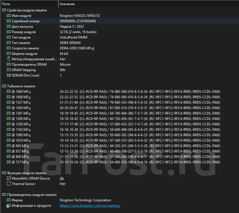Click the icon of the 1527 МГц timing row
This screenshot has height=213, width=239.
click(x=9, y=102)
